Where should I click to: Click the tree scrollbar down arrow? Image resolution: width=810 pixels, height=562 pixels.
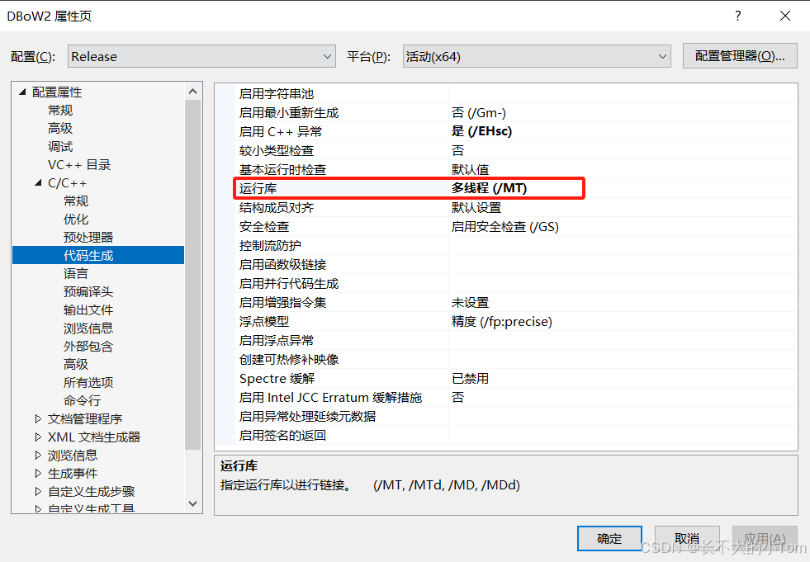(192, 503)
